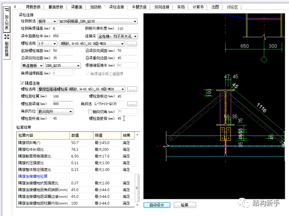The width and height of the screenshot is (289, 216).
Task: Click the 焊接端搭接长 field
Action: pyautogui.click(x=127, y=65)
